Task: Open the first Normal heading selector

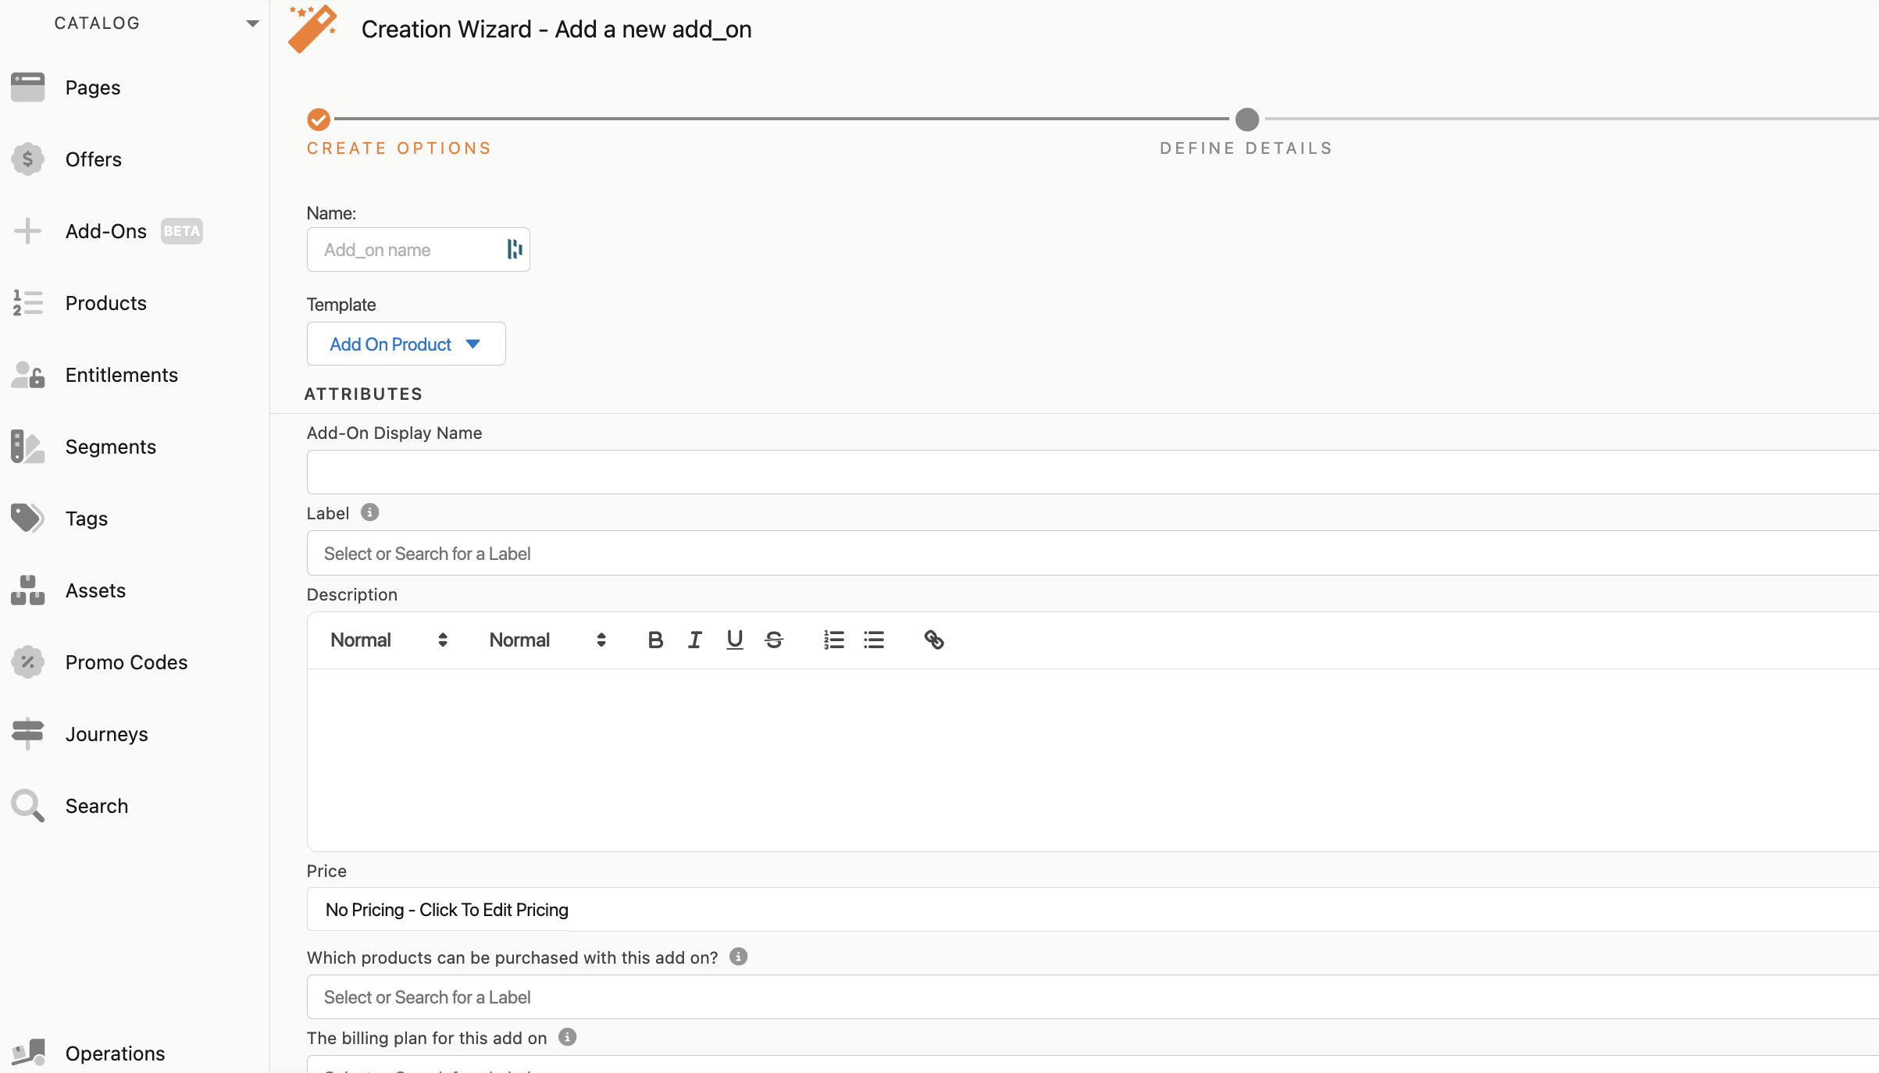Action: click(x=388, y=640)
